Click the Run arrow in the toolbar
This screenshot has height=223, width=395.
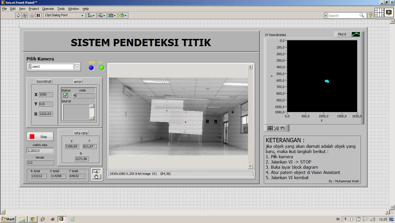(x=18, y=15)
